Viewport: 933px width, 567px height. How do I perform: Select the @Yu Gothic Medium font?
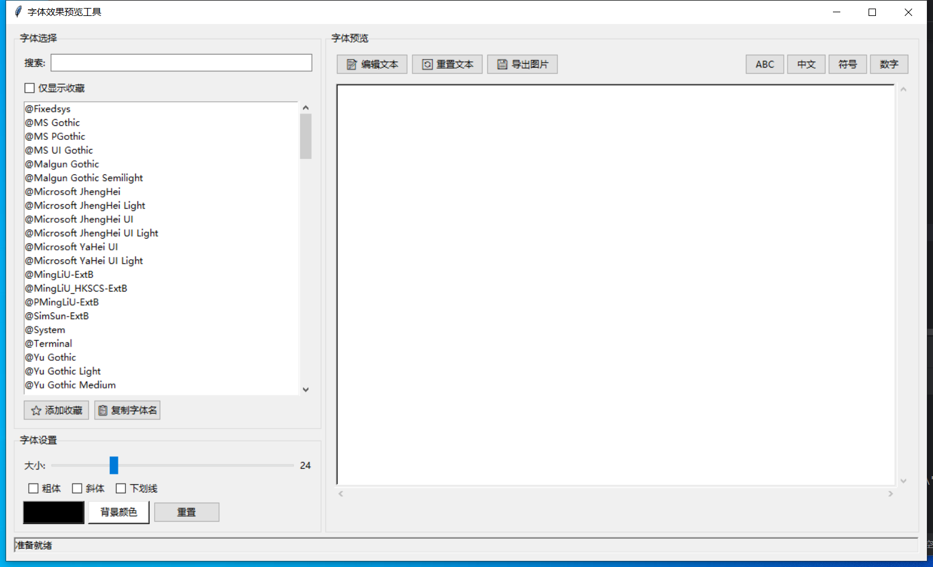point(161,385)
